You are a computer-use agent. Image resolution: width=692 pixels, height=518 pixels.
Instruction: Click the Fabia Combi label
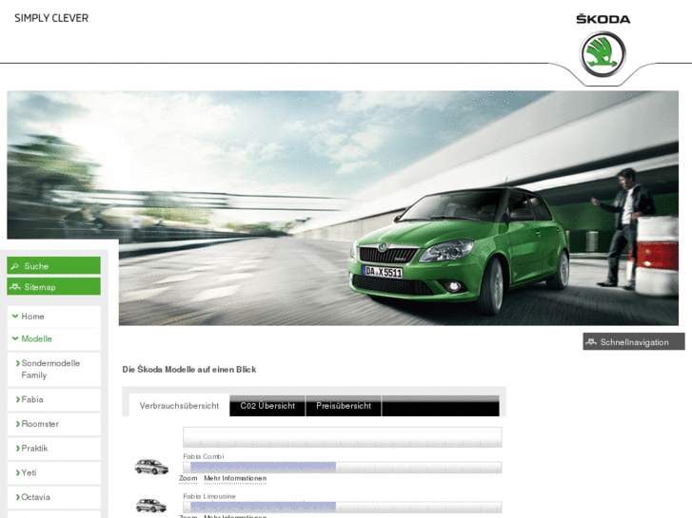pos(204,456)
